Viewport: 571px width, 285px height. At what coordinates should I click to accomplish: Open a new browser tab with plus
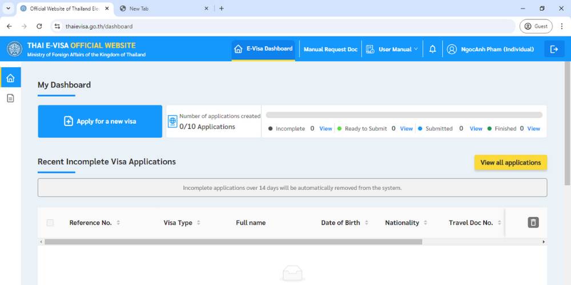[222, 9]
